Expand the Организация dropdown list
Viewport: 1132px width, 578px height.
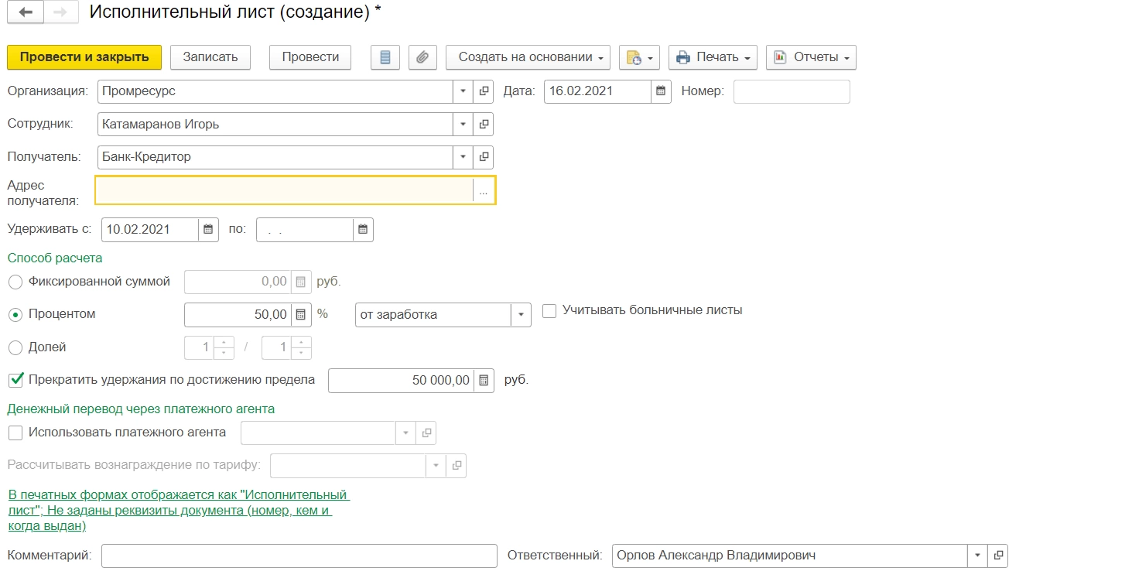pyautogui.click(x=463, y=91)
